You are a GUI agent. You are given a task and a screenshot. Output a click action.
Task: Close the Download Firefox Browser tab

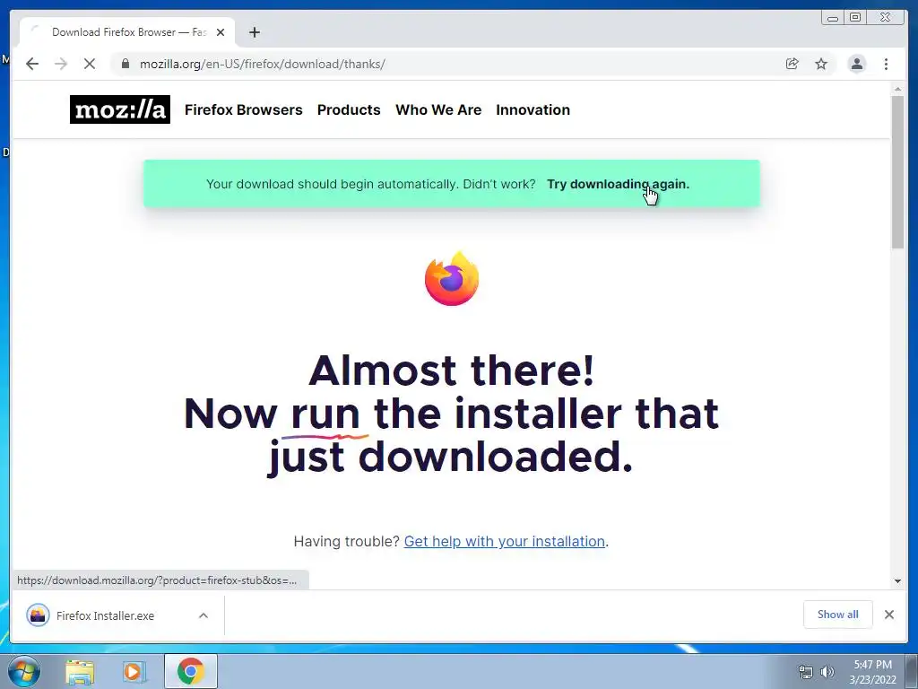click(x=221, y=32)
